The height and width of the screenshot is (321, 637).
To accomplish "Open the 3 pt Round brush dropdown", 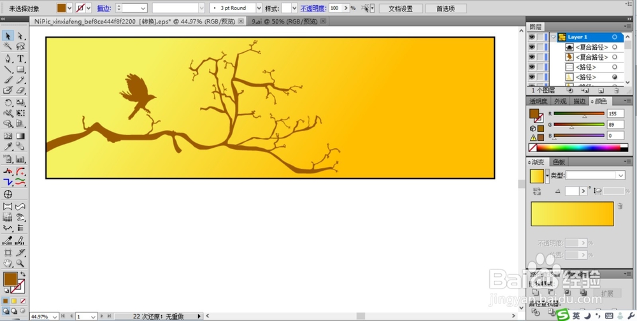I will coord(259,8).
